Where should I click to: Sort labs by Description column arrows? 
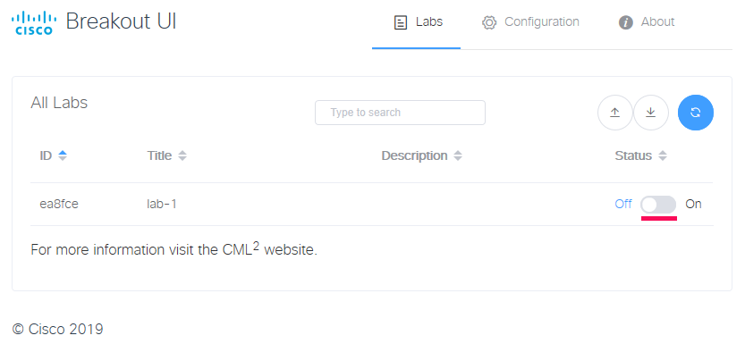pyautogui.click(x=458, y=155)
